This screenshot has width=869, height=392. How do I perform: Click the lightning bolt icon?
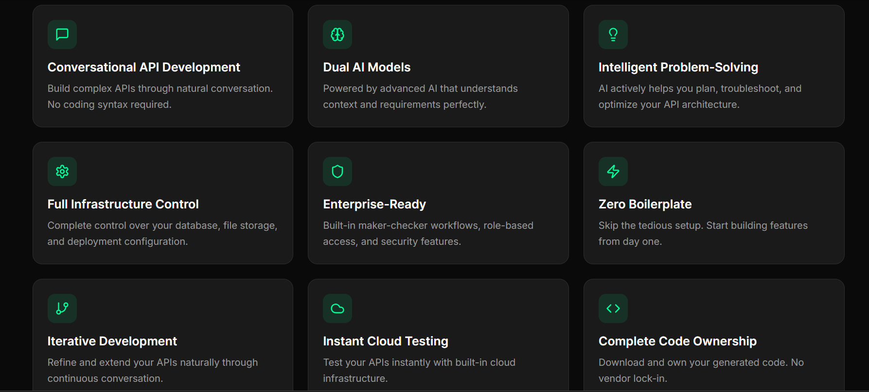click(x=613, y=171)
